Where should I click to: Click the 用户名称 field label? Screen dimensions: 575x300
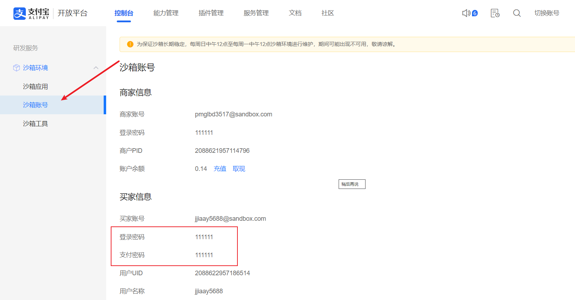(x=132, y=291)
